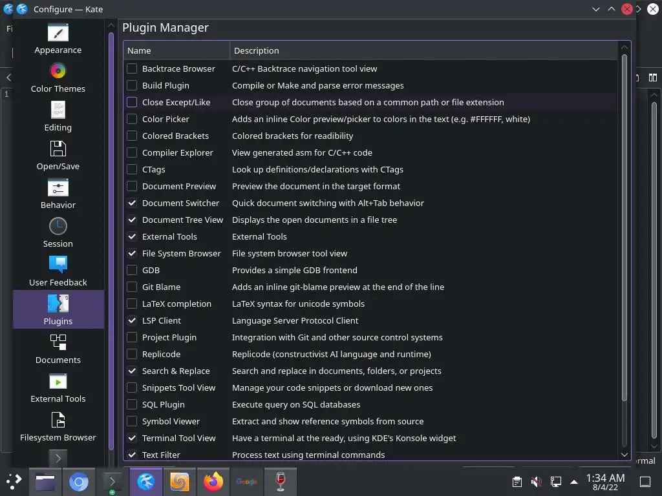The width and height of the screenshot is (662, 496).
Task: Open the Google app in taskbar
Action: click(246, 482)
